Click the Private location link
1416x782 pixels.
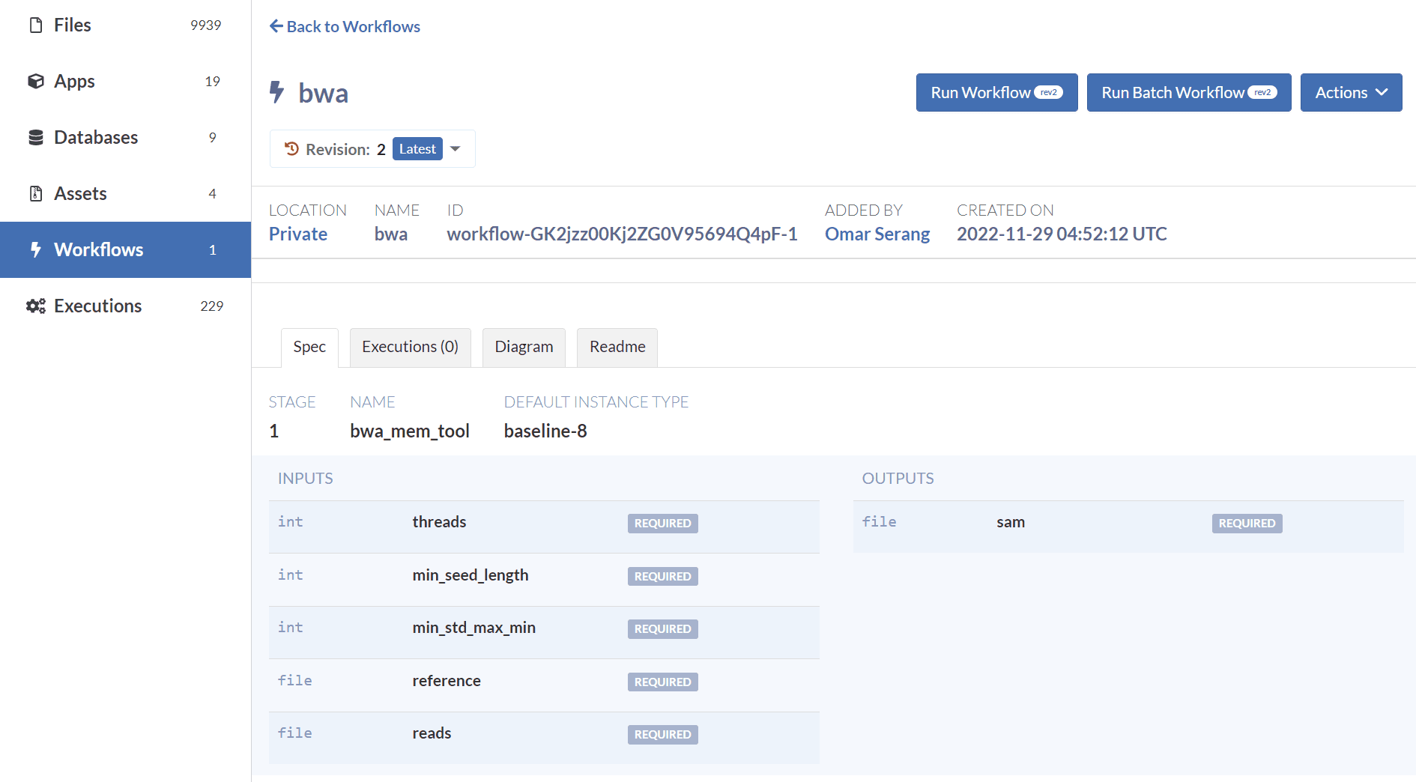tap(297, 234)
